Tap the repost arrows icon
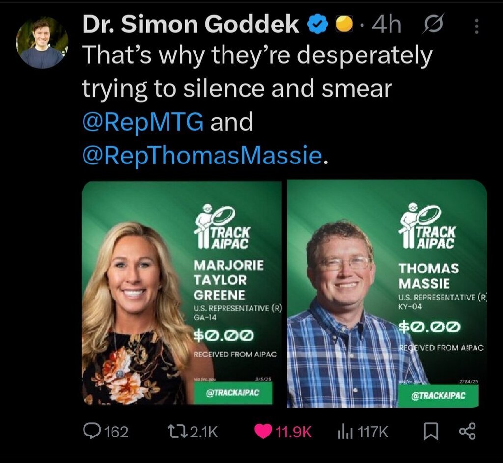The image size is (503, 463). [x=178, y=432]
